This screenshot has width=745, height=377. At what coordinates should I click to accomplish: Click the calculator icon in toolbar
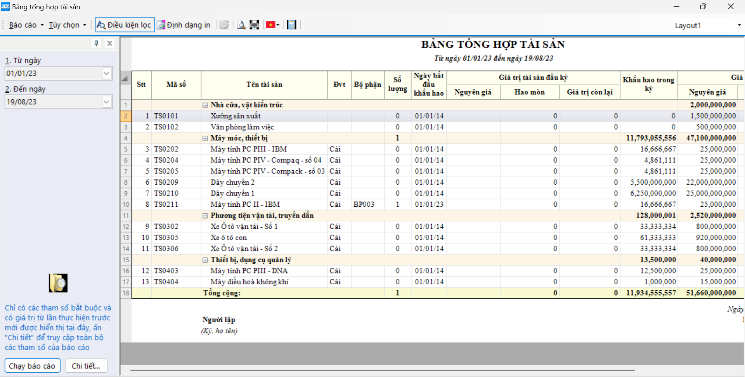291,25
